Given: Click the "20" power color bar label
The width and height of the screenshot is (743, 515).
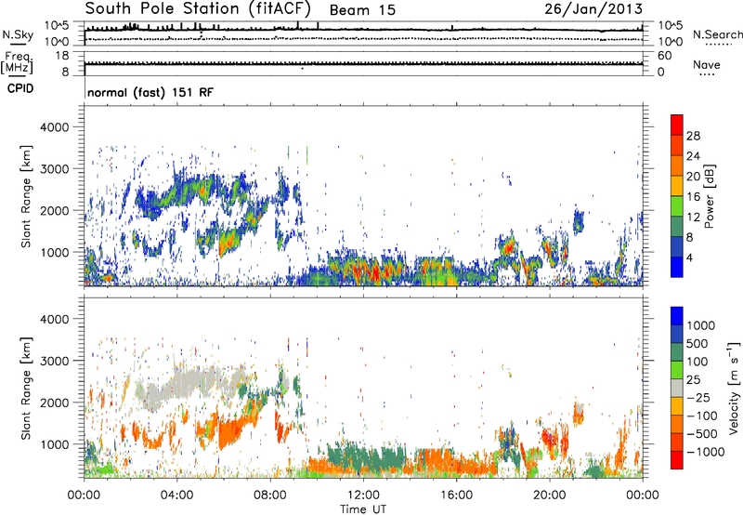Looking at the screenshot, I should (x=693, y=177).
